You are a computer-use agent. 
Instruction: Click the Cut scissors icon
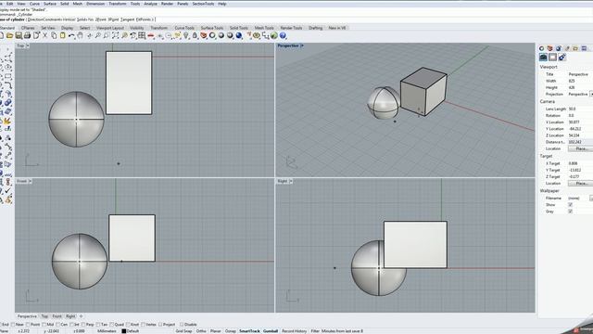pyautogui.click(x=45, y=35)
